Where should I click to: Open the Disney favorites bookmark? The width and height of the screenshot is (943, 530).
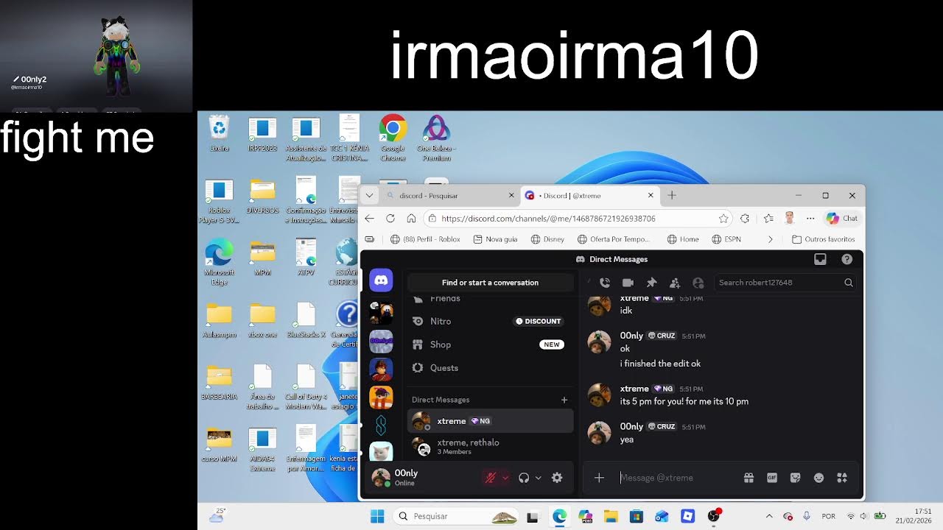tap(546, 239)
